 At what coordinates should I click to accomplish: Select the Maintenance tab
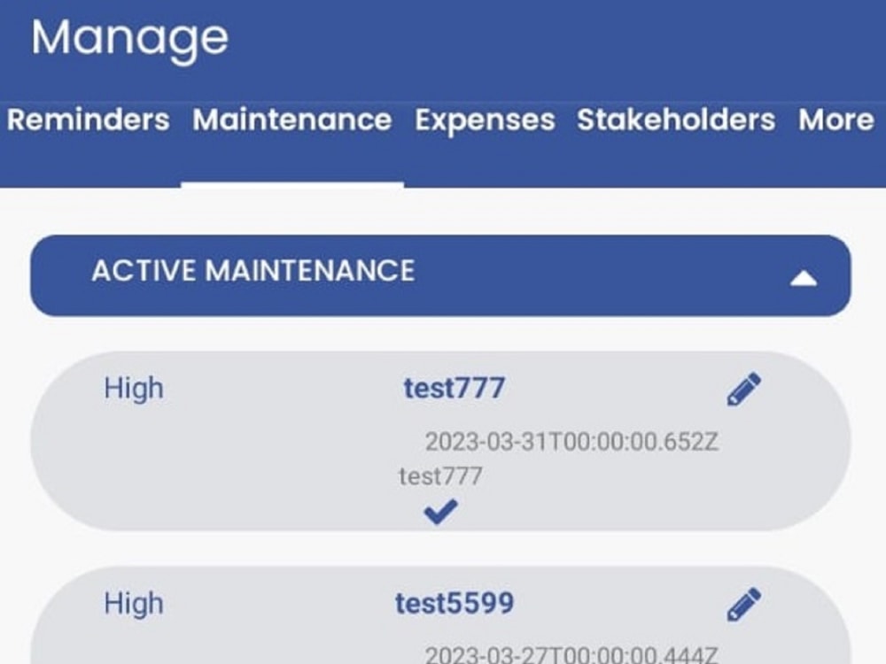293,120
